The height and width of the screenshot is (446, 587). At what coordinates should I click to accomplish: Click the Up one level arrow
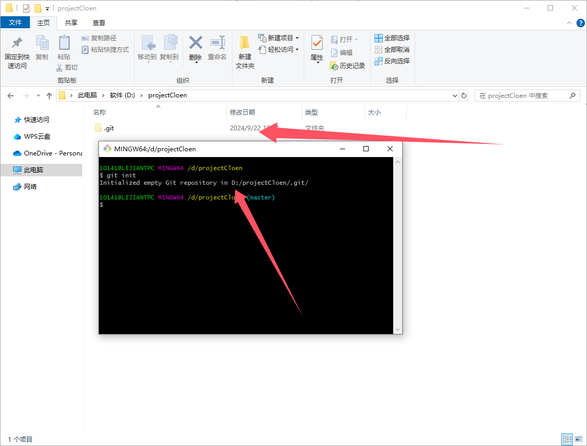[x=49, y=96]
